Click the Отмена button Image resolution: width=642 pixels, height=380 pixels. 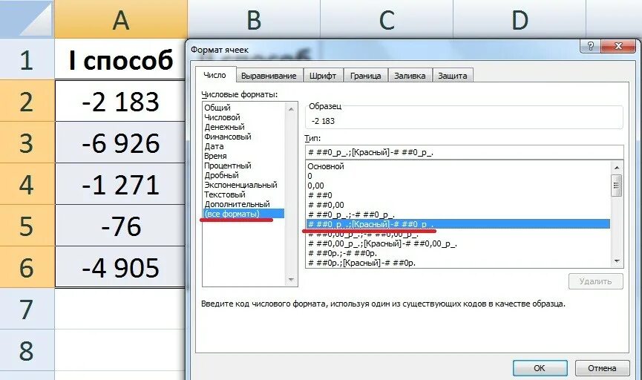click(x=602, y=368)
